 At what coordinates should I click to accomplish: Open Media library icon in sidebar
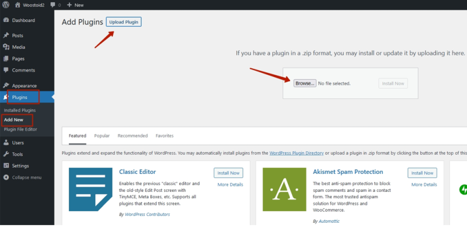click(x=6, y=47)
